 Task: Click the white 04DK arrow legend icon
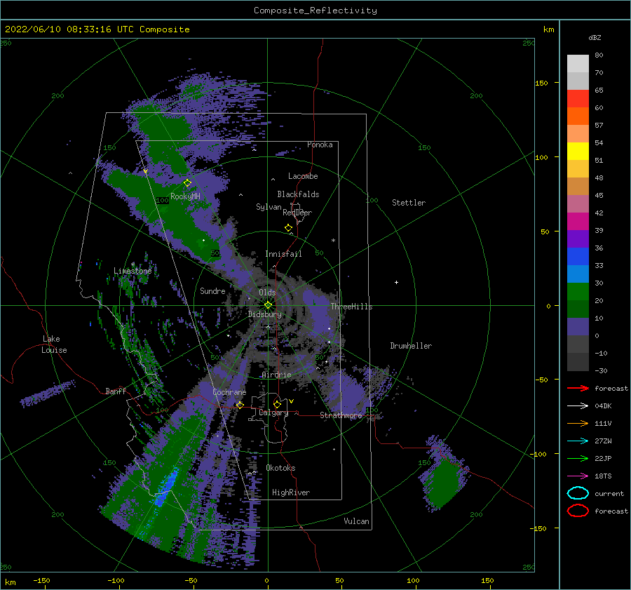(578, 406)
